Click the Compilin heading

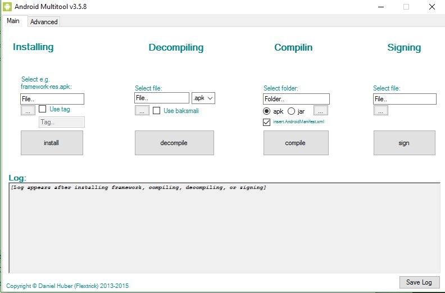(293, 47)
